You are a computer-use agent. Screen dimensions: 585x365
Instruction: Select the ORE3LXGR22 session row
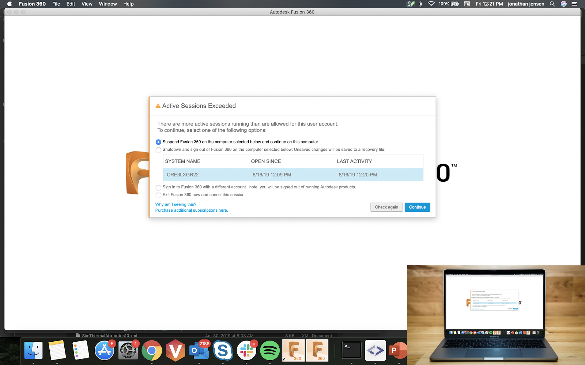click(x=293, y=175)
